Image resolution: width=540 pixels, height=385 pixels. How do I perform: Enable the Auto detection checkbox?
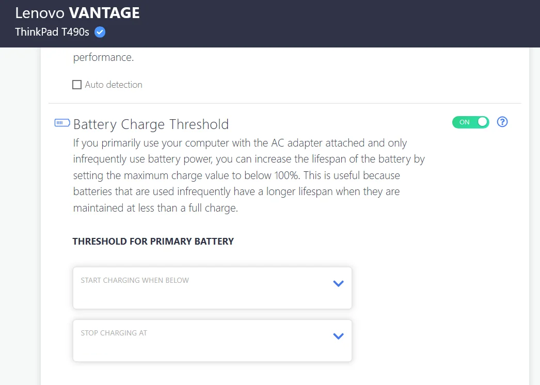point(77,85)
